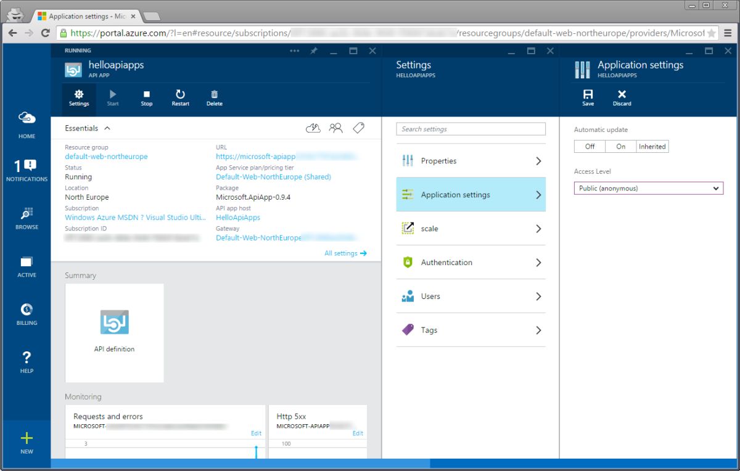The image size is (740, 471).
Task: Restart the helloapiapps API app
Action: (x=180, y=98)
